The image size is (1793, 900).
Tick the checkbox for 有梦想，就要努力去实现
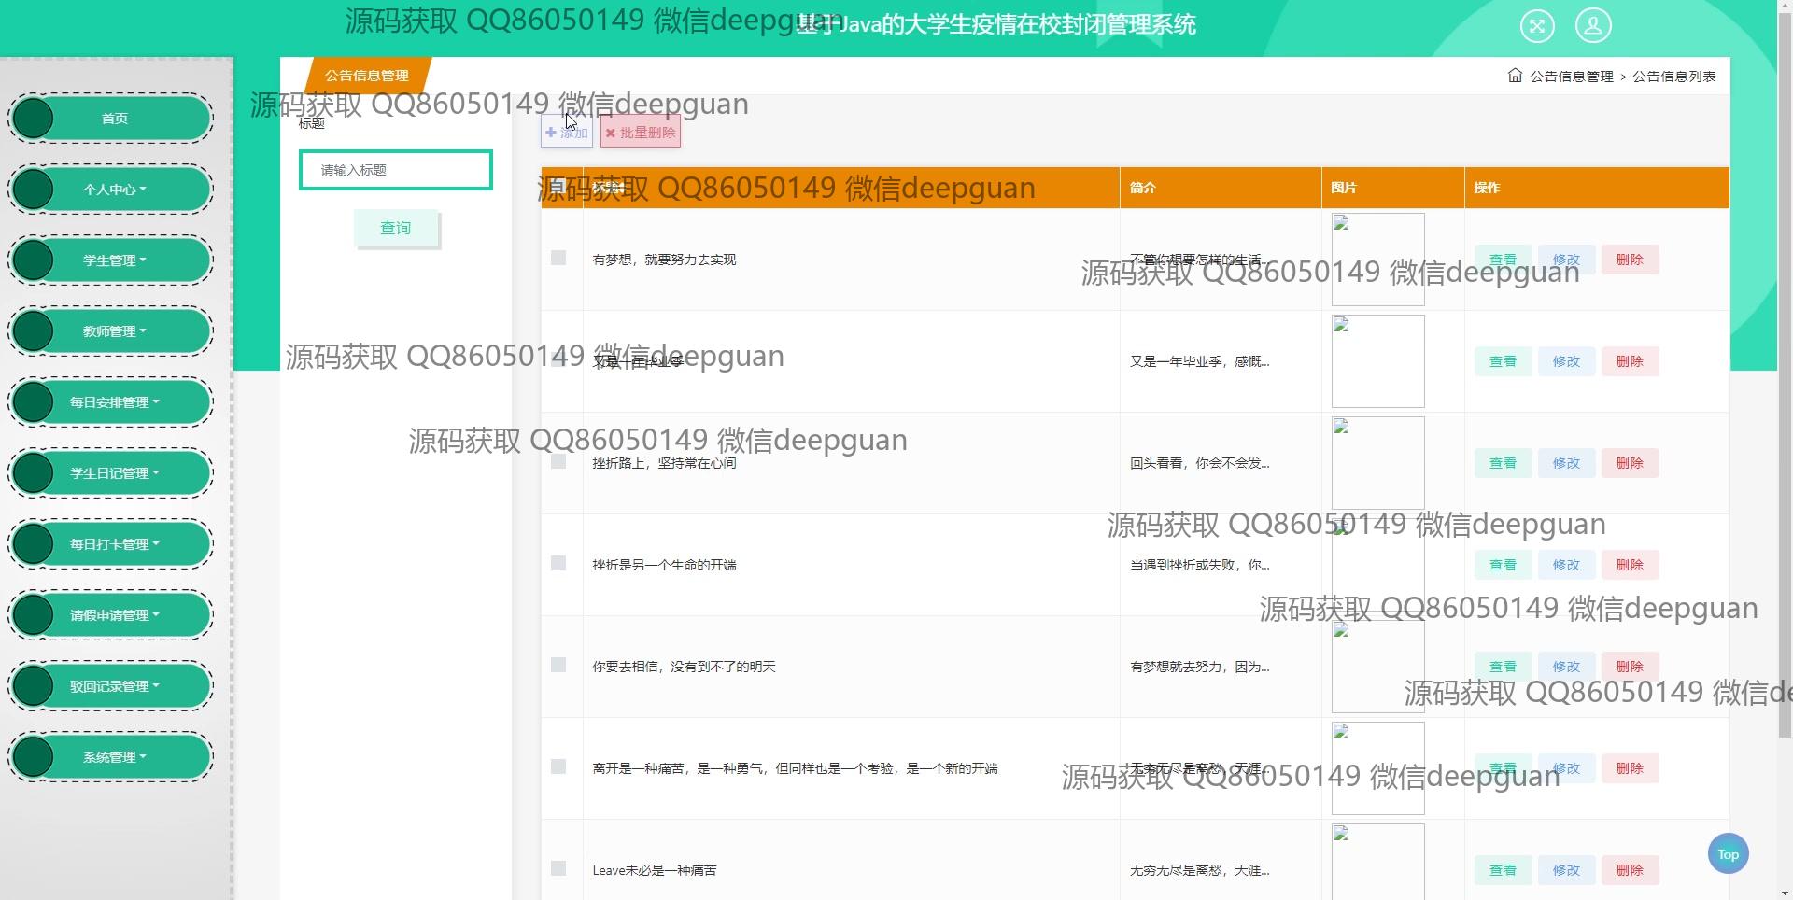[x=558, y=258]
